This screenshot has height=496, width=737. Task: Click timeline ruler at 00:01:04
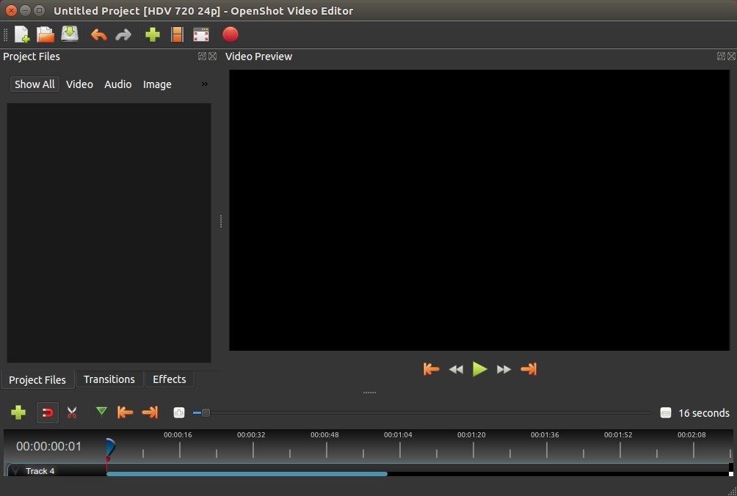click(x=398, y=435)
